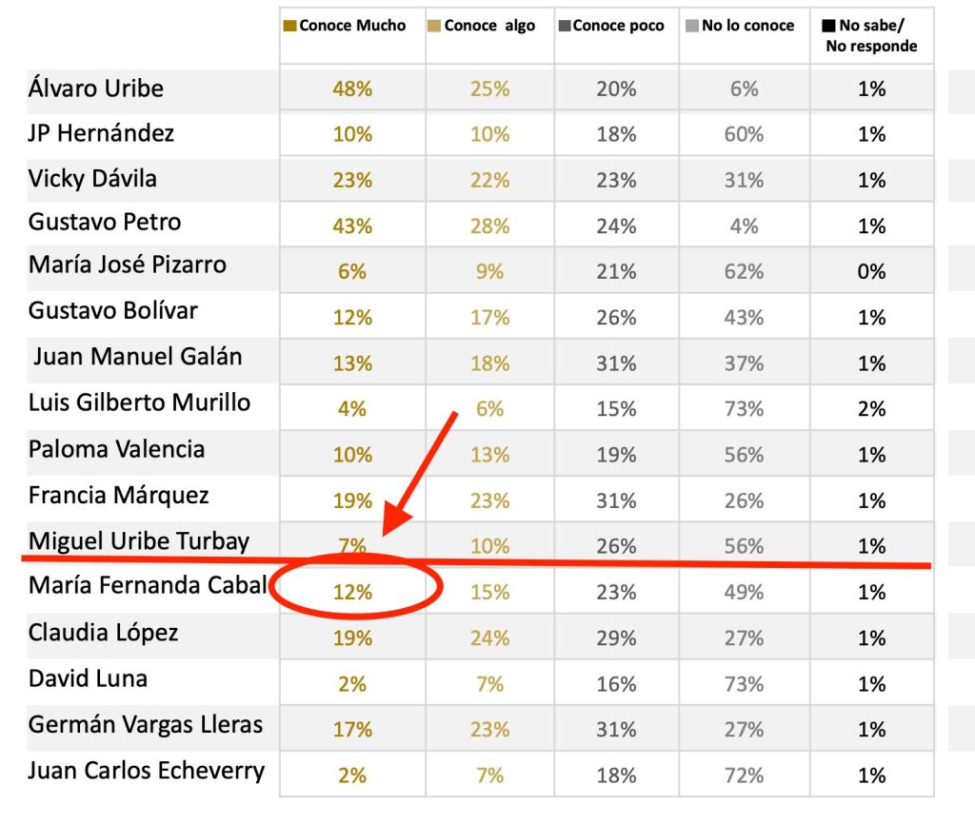The image size is (975, 824).
Task: Click David Luna's 16% Conoce poco cell
Action: click(x=616, y=684)
